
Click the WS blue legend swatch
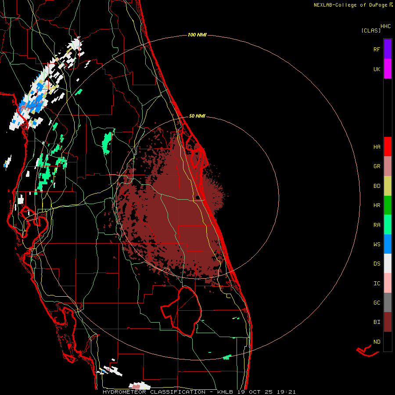click(388, 244)
